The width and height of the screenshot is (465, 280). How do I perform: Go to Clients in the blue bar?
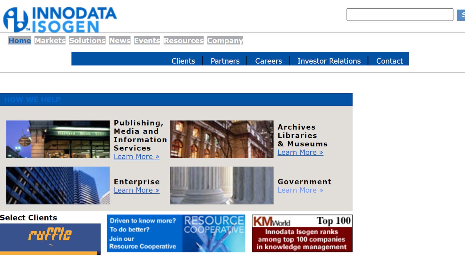point(183,61)
